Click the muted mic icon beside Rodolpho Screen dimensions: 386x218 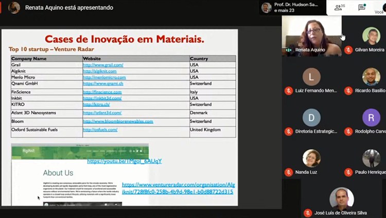coord(348,131)
